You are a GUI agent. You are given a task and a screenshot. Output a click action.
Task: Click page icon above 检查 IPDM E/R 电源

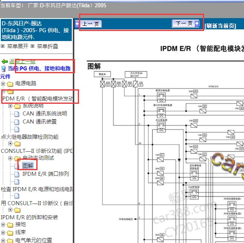(17, 181)
